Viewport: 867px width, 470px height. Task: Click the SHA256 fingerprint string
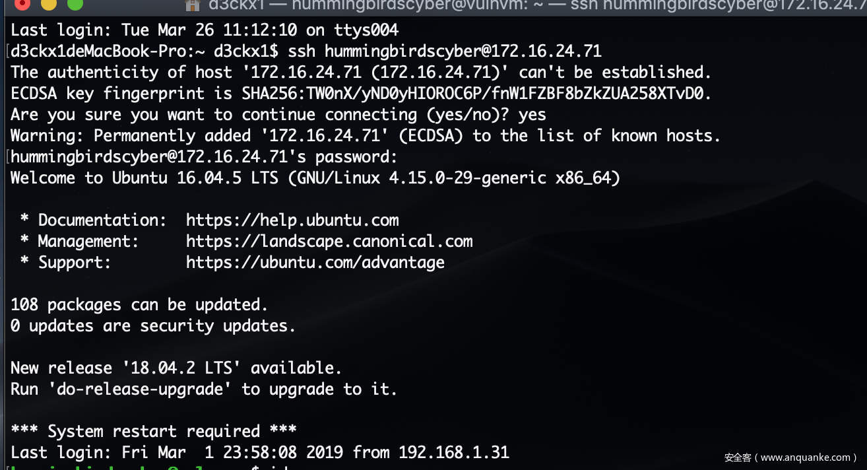pos(476,93)
